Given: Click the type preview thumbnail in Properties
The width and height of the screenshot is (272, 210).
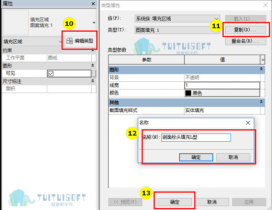Looking at the screenshot, I should [x=16, y=22].
